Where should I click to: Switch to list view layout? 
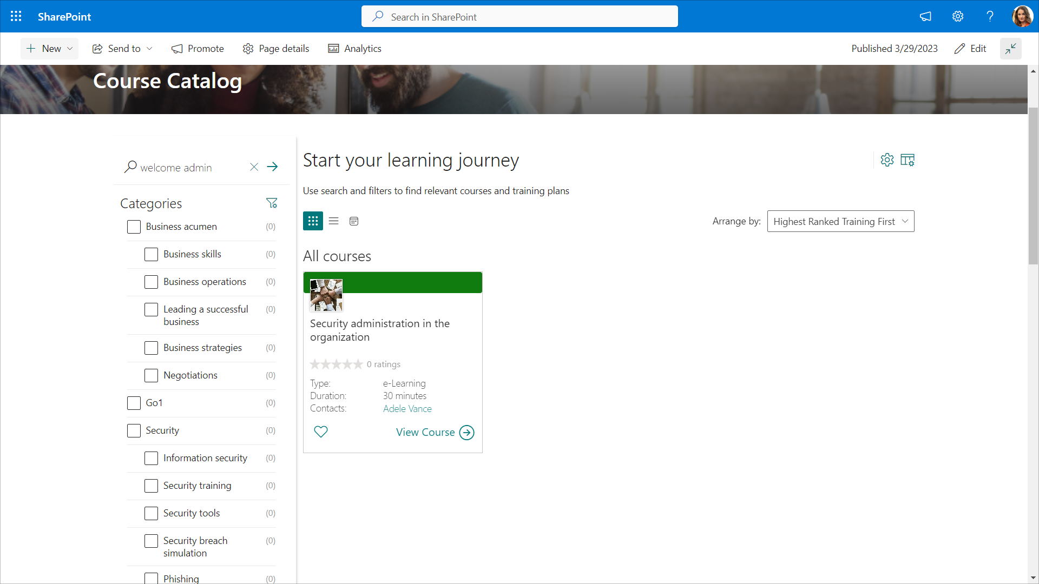coord(333,221)
